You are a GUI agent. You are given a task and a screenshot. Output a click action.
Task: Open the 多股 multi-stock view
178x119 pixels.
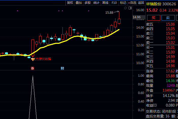[x=88, y=3]
